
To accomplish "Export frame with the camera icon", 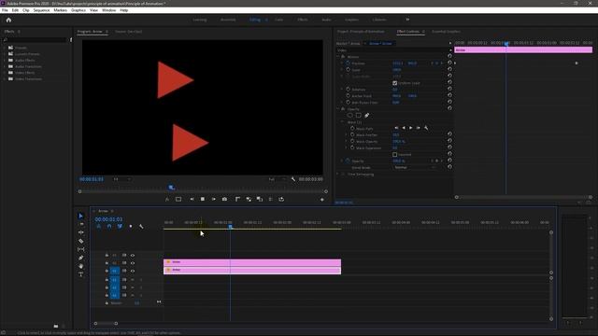I will (x=224, y=199).
